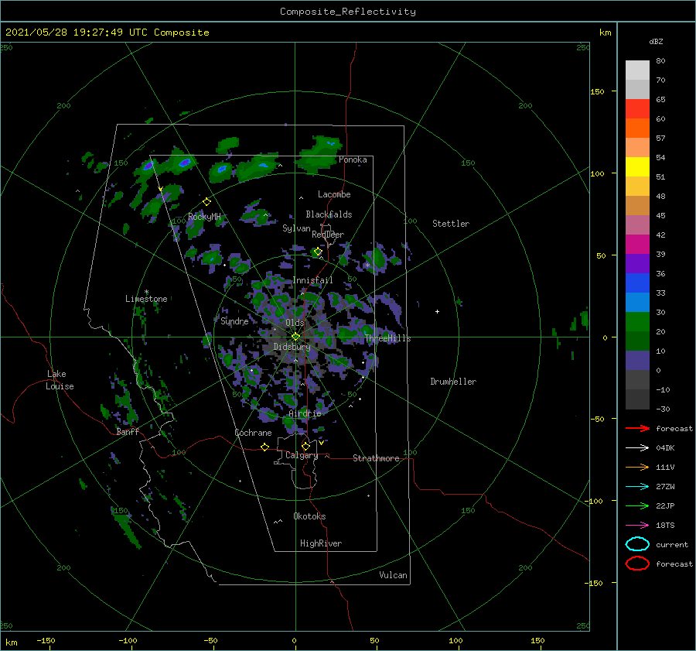Click the Olds label

click(295, 323)
